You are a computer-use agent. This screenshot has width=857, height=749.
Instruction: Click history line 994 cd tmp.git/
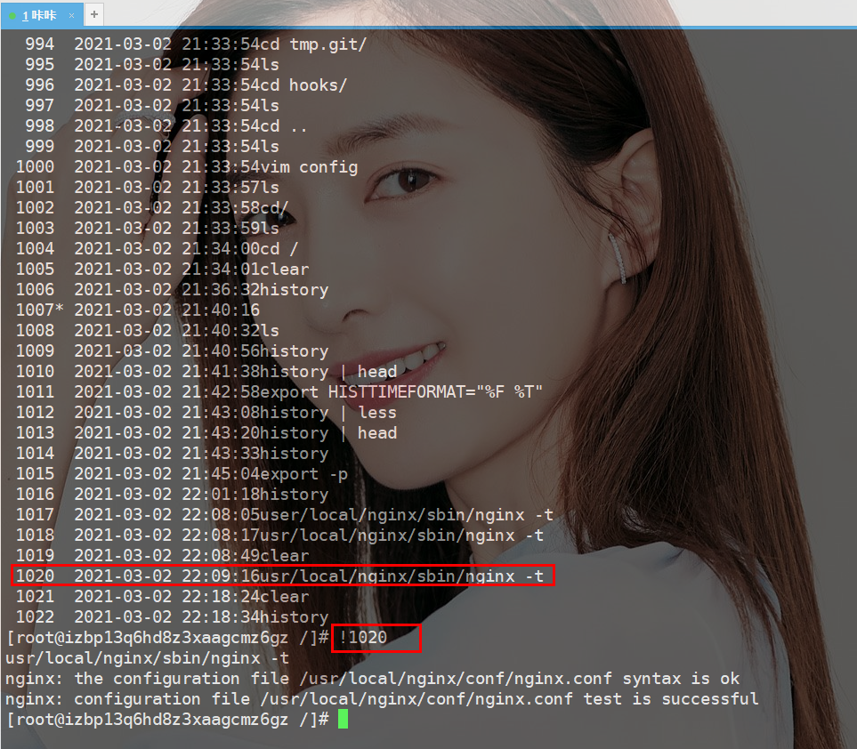point(196,44)
